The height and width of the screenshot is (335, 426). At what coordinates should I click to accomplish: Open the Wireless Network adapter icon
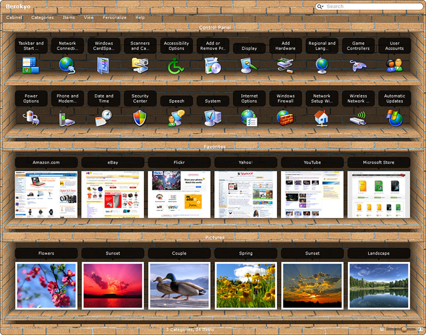point(358,118)
